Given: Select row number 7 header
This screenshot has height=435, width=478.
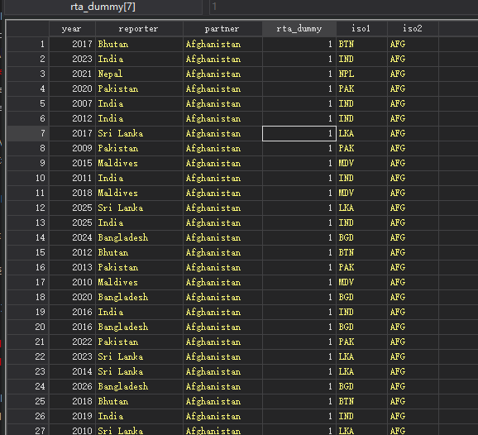Looking at the screenshot, I should 28,133.
